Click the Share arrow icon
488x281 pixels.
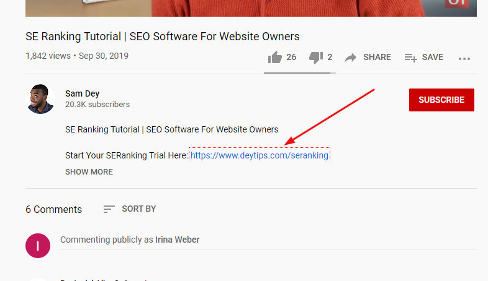point(351,58)
